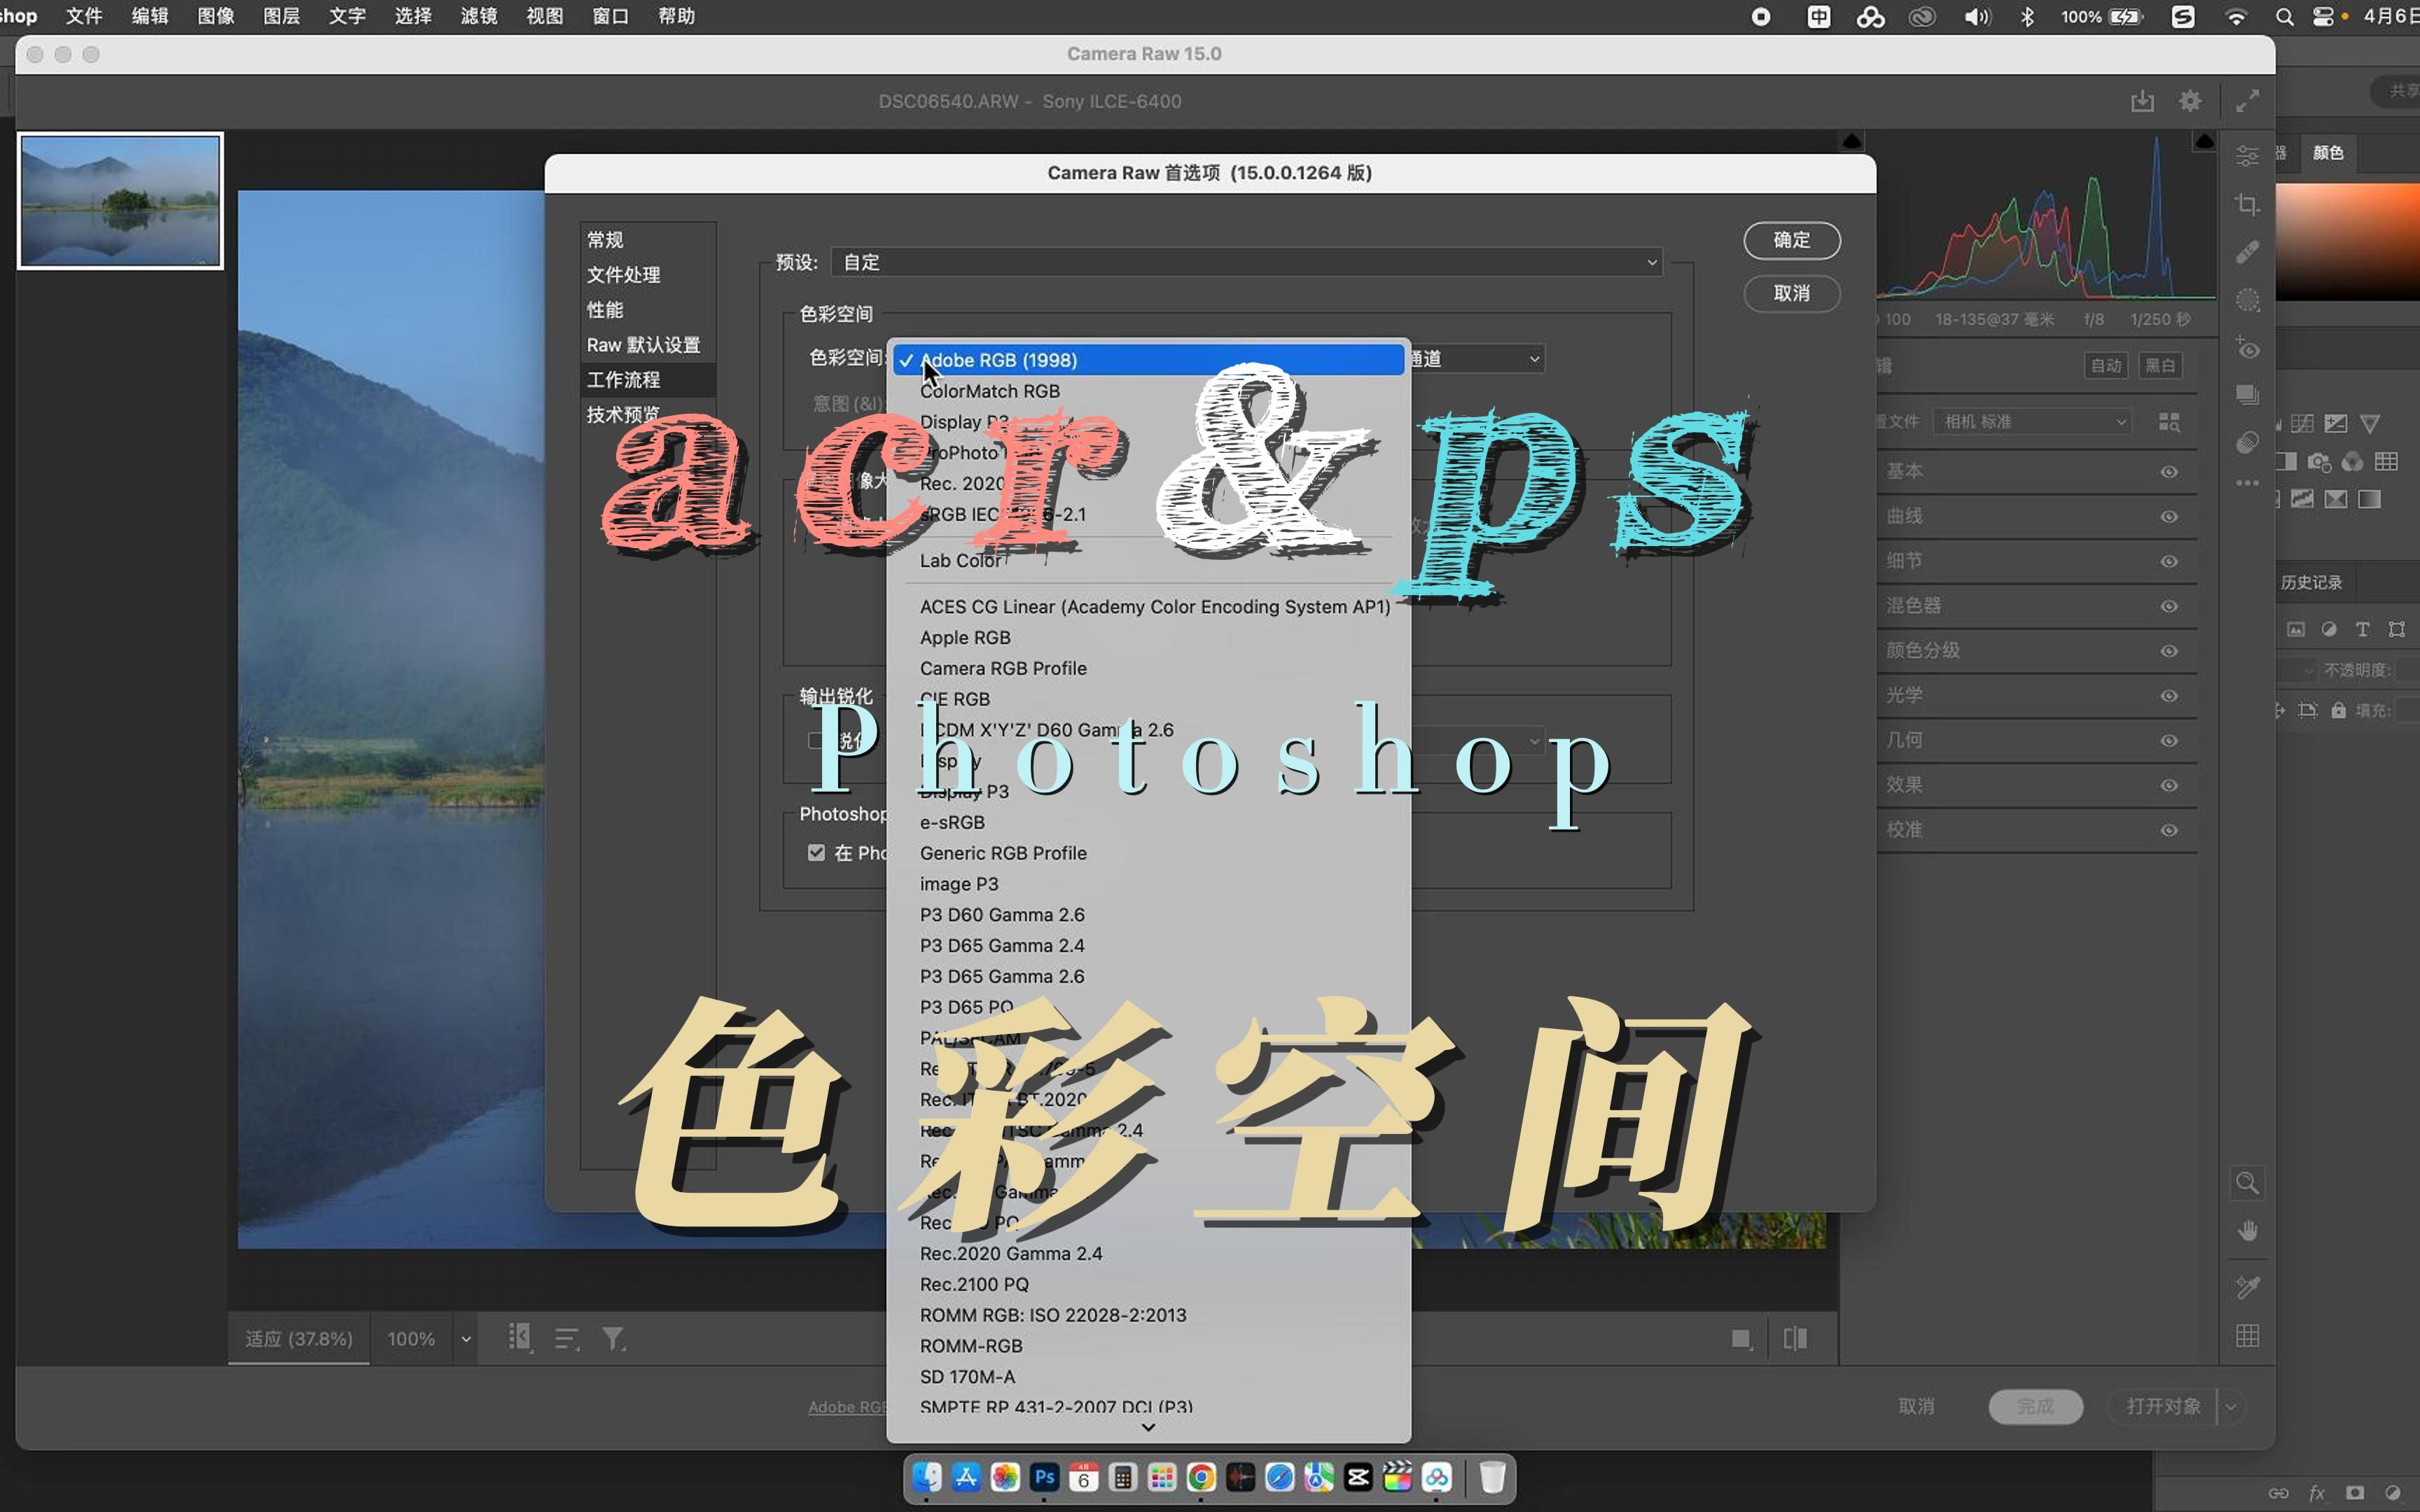Open the 预设 自定 dropdown

[1246, 262]
